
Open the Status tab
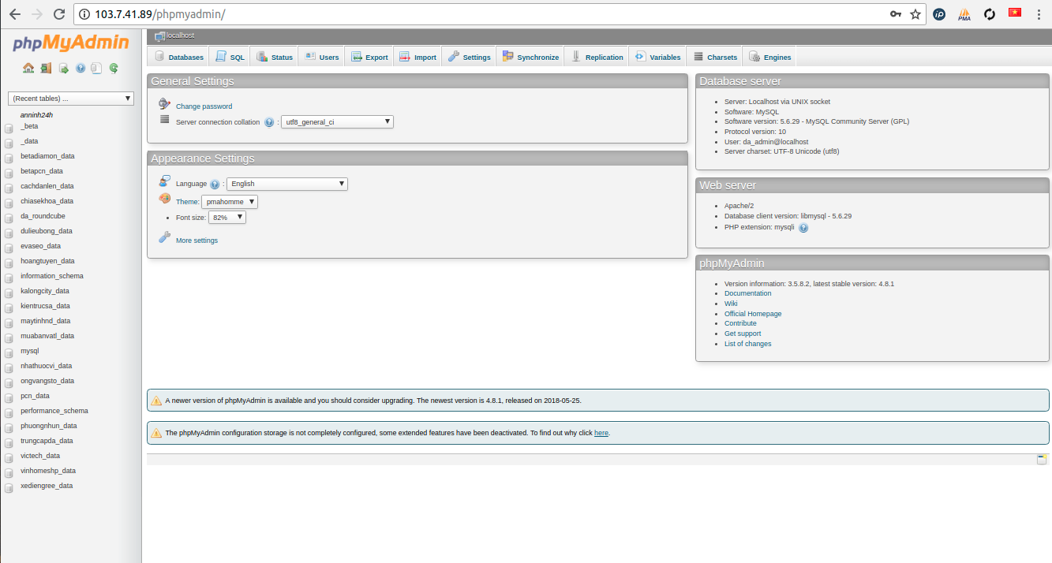pyautogui.click(x=275, y=57)
